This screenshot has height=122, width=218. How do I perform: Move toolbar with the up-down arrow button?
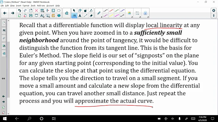(214, 15)
